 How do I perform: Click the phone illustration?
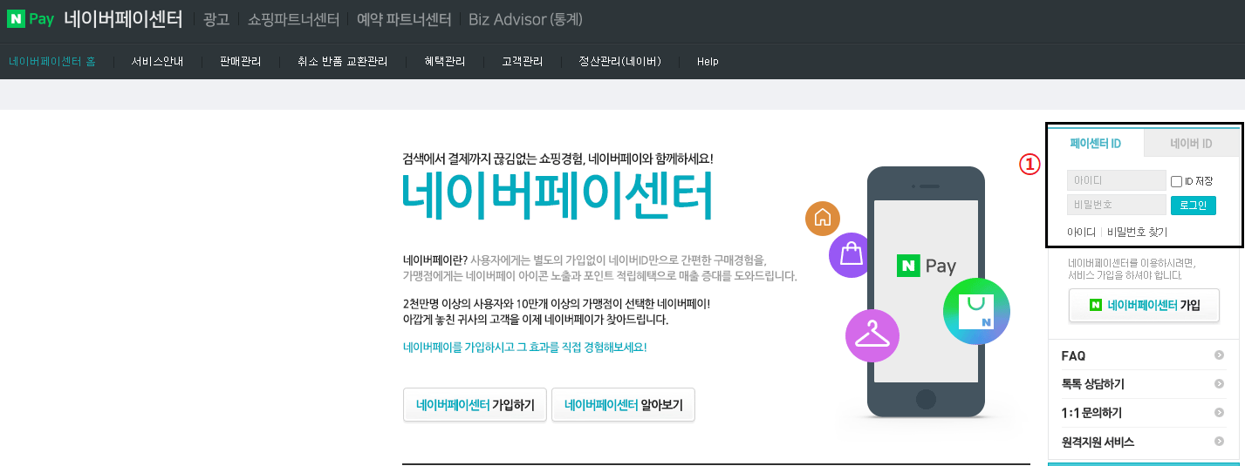tap(926, 292)
